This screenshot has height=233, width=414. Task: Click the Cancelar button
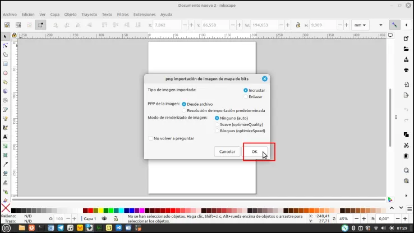click(227, 152)
